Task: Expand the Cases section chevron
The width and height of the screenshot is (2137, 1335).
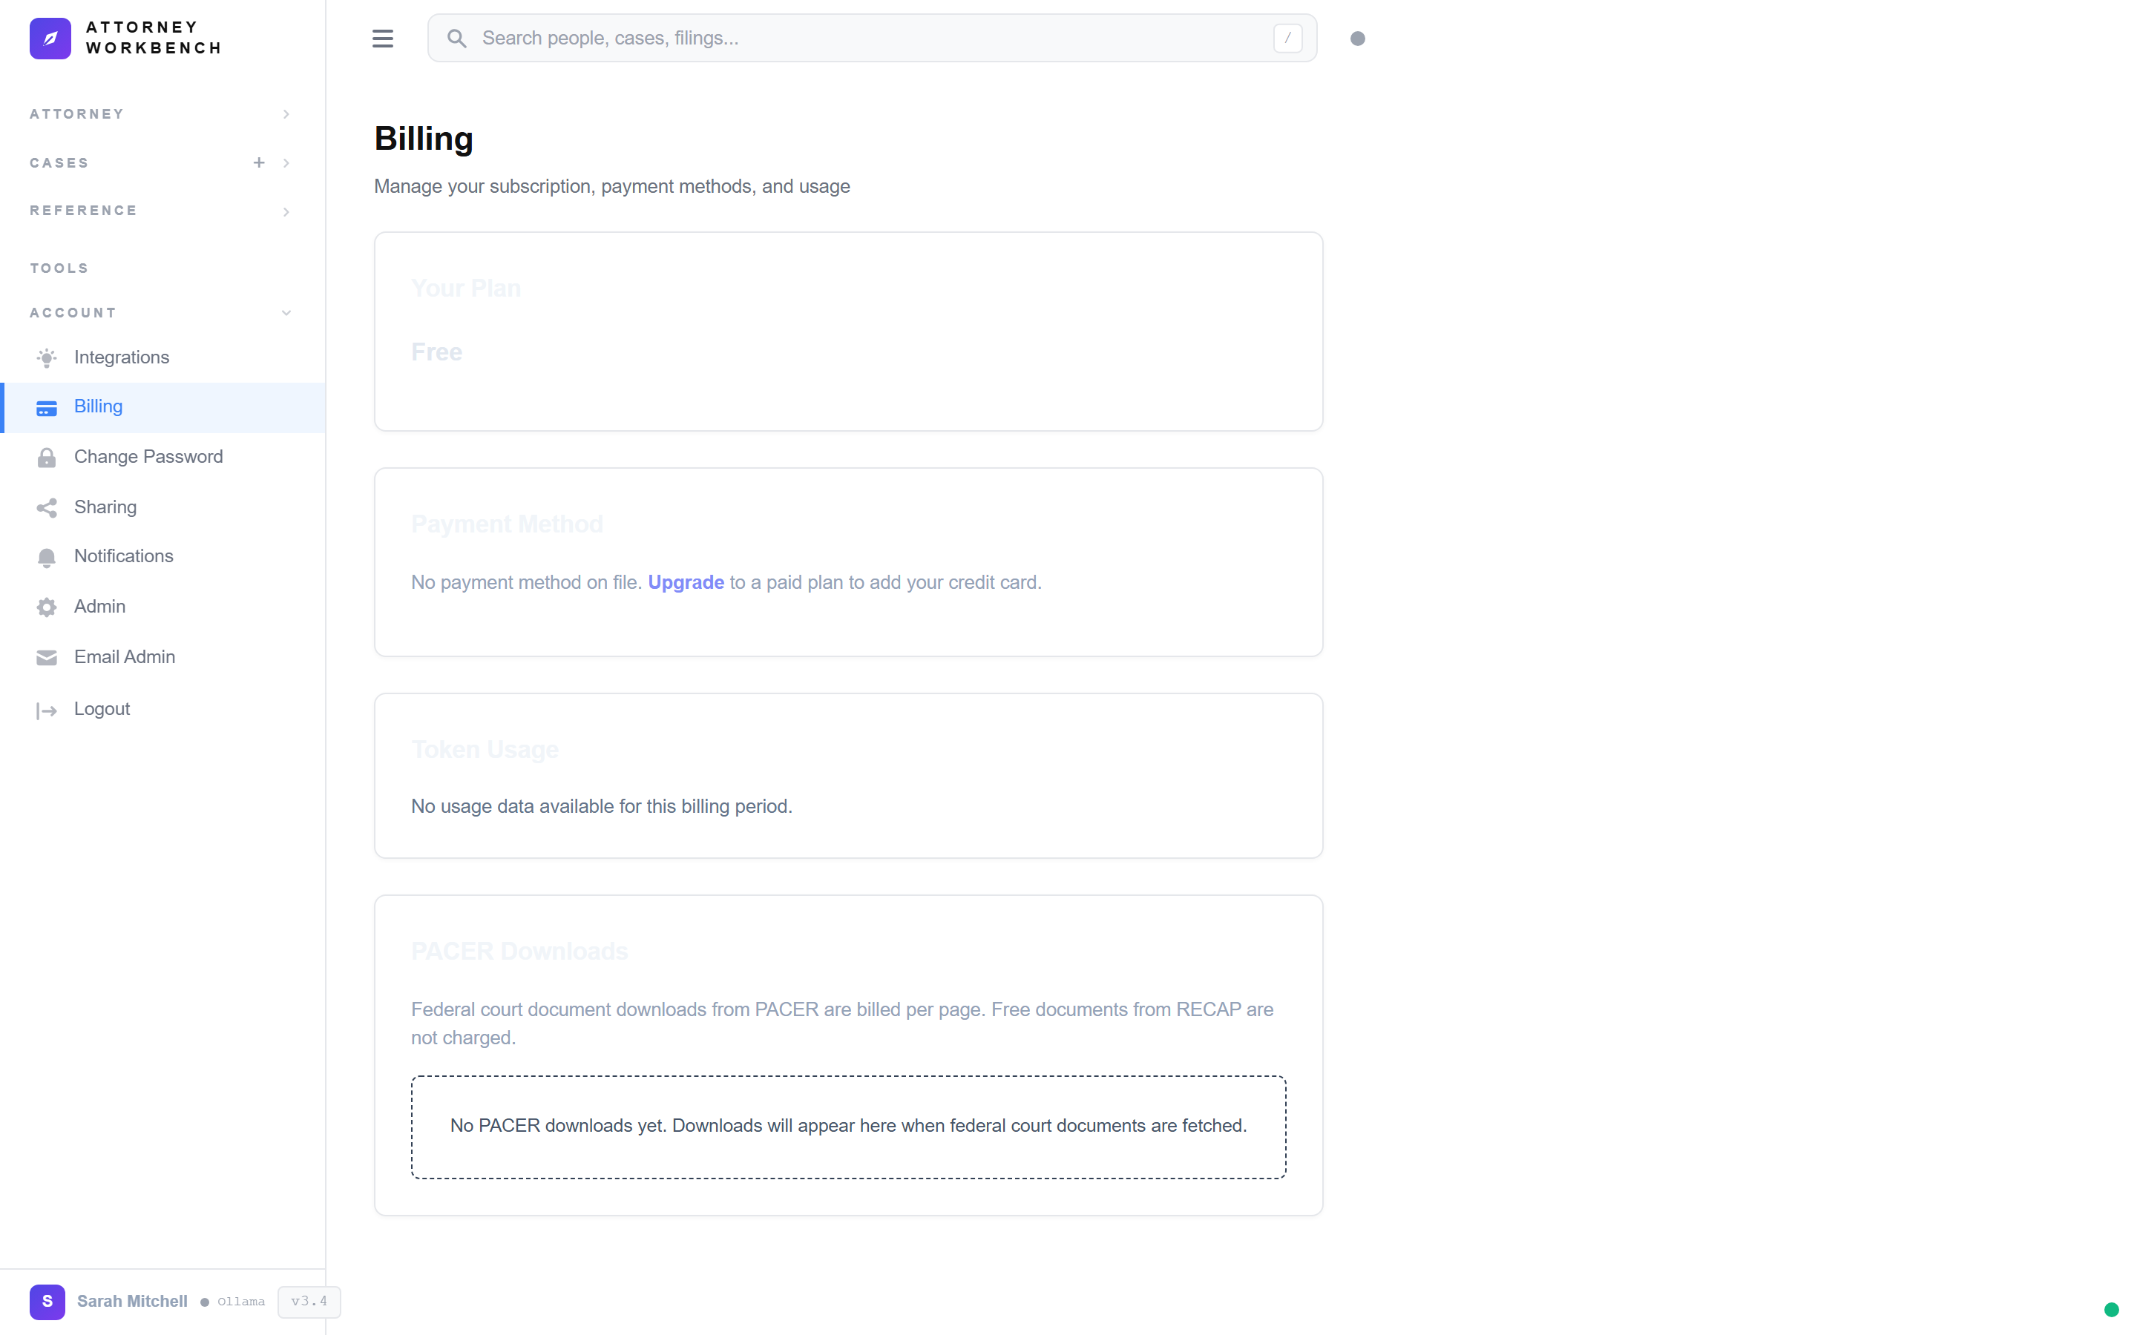Action: tap(286, 163)
